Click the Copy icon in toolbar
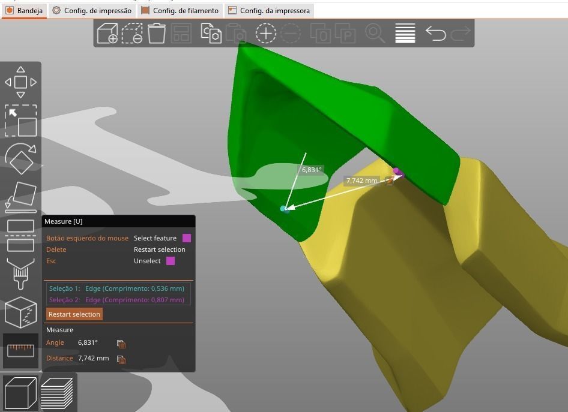The image size is (568, 412). coord(211,33)
